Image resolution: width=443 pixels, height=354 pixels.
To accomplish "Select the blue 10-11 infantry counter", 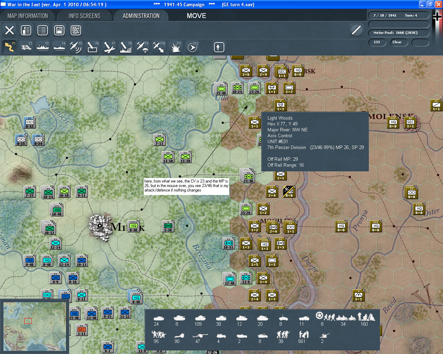I will tap(82, 261).
